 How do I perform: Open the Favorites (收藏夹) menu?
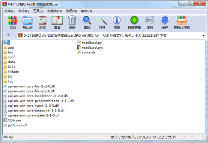(x=54, y=11)
